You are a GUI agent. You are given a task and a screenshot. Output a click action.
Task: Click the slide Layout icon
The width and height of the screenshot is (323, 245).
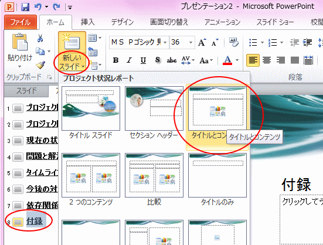(x=92, y=38)
